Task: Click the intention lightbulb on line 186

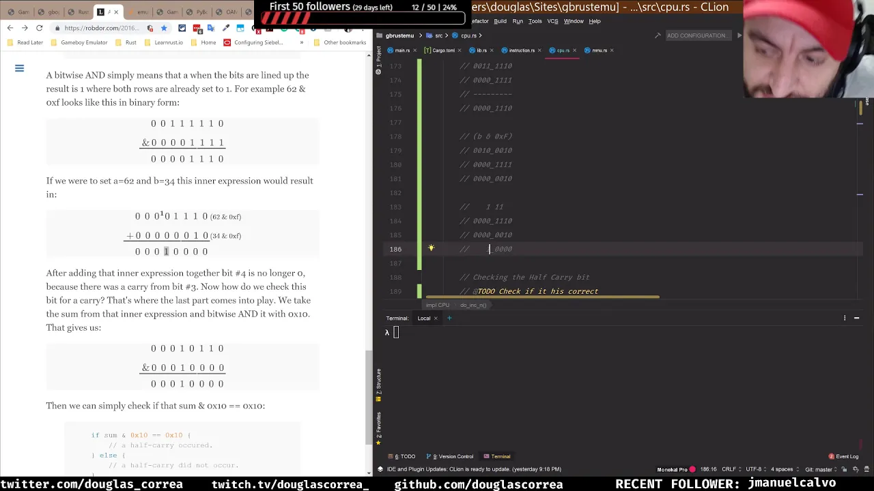Action: (x=431, y=248)
